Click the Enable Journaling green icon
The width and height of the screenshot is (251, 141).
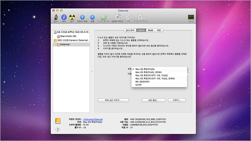tap(103, 17)
